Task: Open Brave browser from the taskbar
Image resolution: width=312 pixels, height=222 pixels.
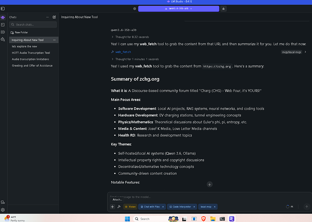Action: tap(203, 219)
